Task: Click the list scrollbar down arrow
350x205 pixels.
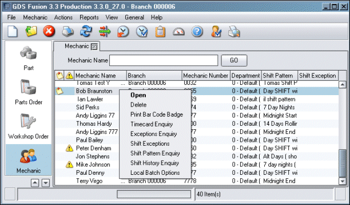Action: [x=343, y=182]
